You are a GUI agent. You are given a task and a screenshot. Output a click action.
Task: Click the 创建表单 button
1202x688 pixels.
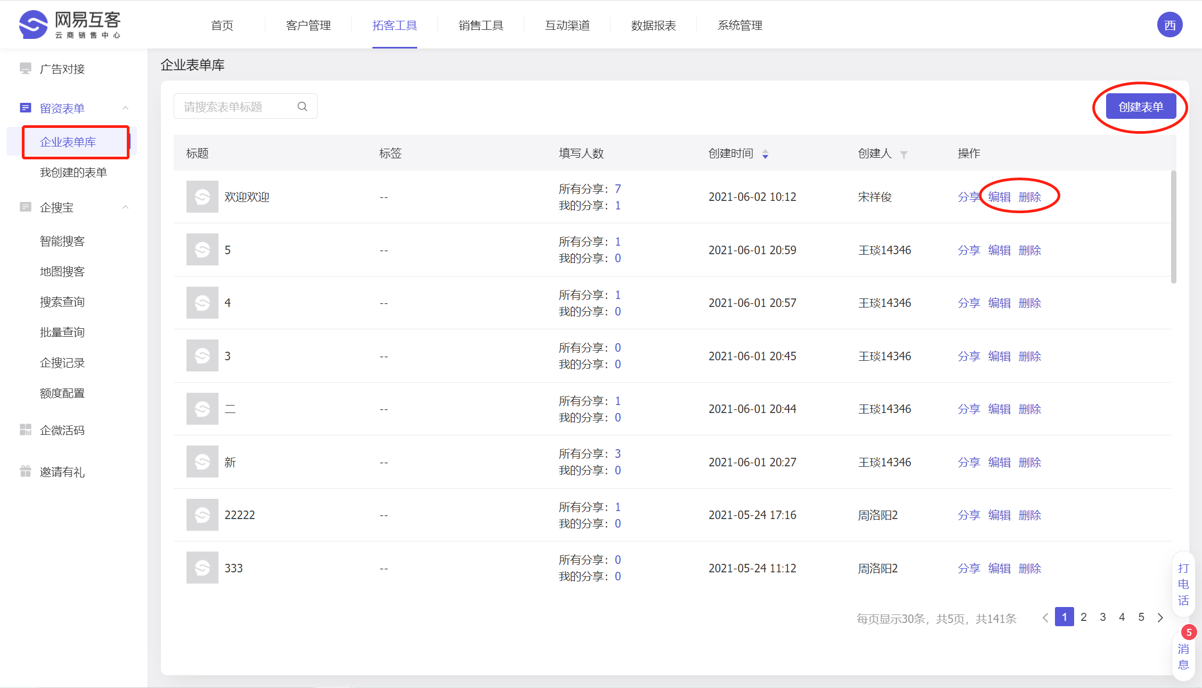coord(1141,107)
